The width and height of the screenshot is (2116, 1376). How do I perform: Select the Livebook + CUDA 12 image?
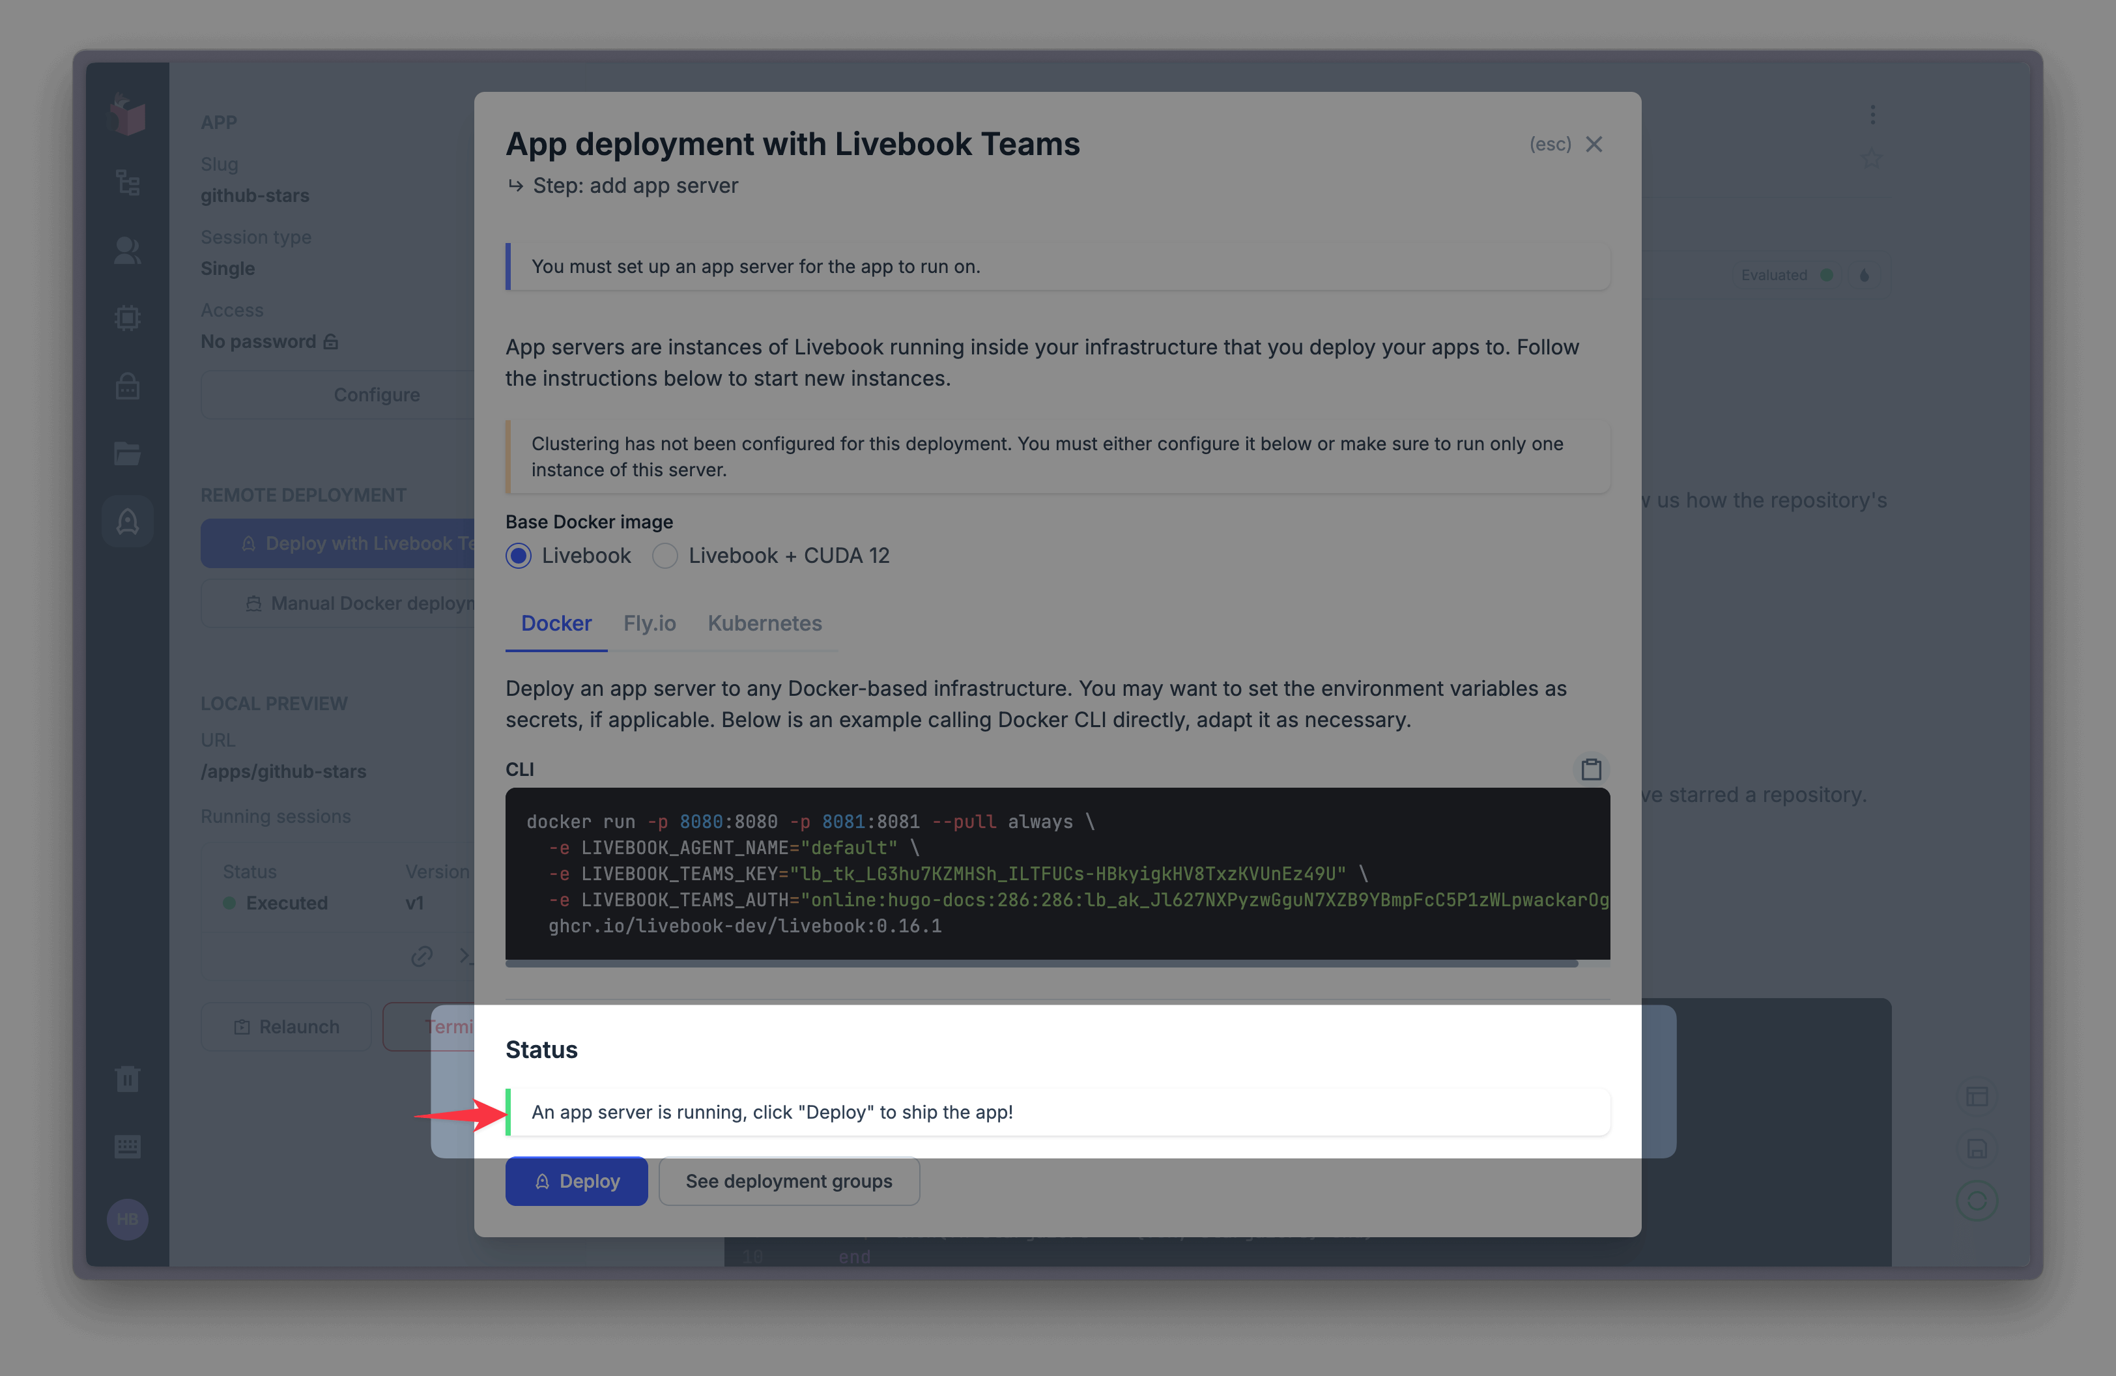(664, 554)
